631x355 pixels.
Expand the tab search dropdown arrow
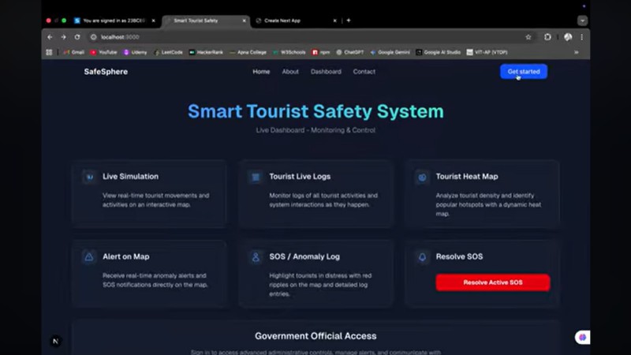tap(582, 21)
